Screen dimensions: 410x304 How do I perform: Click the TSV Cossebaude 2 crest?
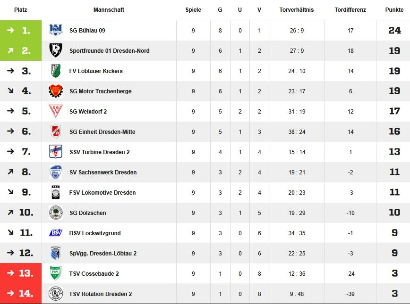coord(56,273)
